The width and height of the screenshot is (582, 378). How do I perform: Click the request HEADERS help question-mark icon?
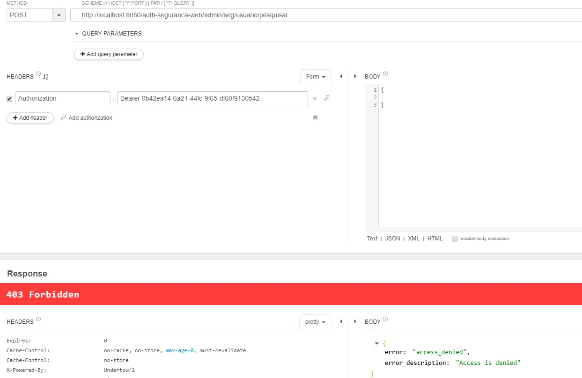tap(38, 74)
